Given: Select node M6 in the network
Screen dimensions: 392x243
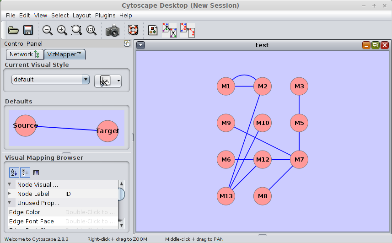Looking at the screenshot, I should click(x=226, y=160).
